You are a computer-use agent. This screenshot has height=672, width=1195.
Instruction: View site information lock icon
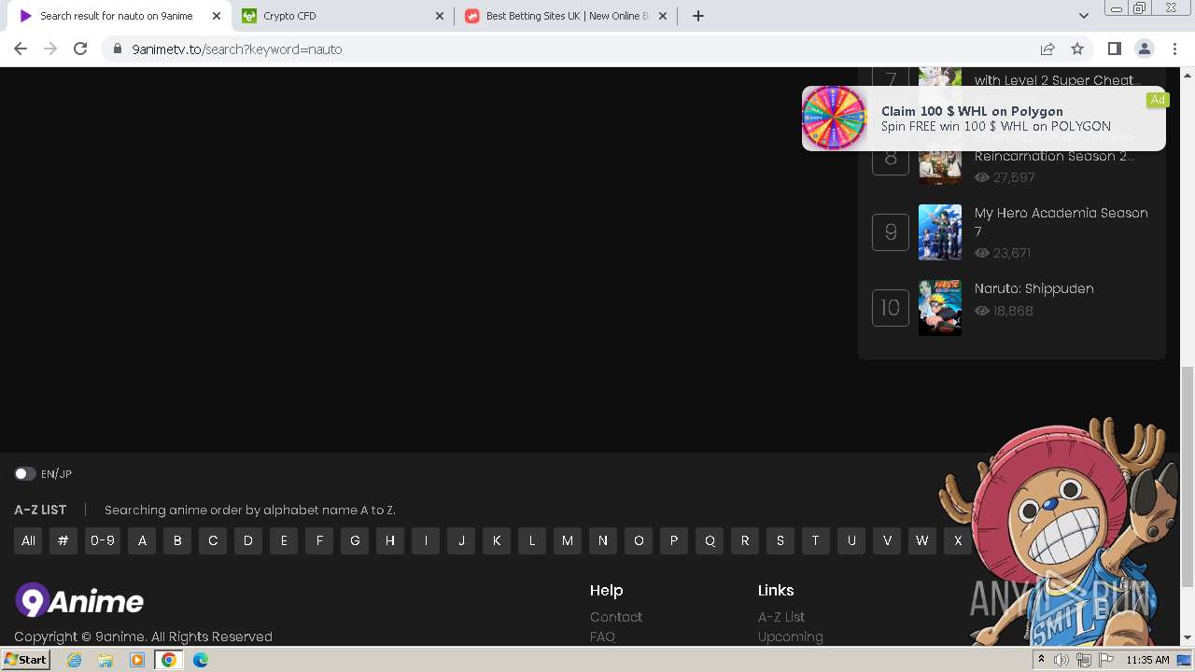(x=118, y=49)
